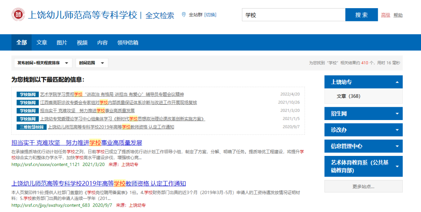Click the school logo emblem
This screenshot has width=421, height=212.
coord(18,15)
